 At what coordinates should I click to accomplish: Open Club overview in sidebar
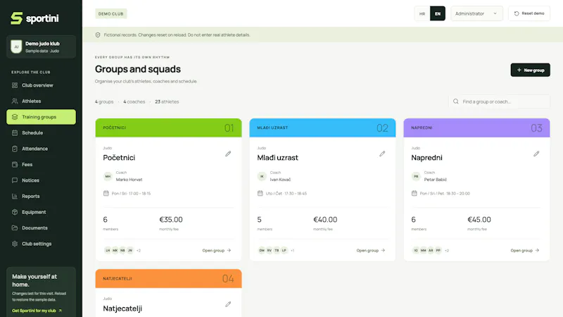(41, 85)
